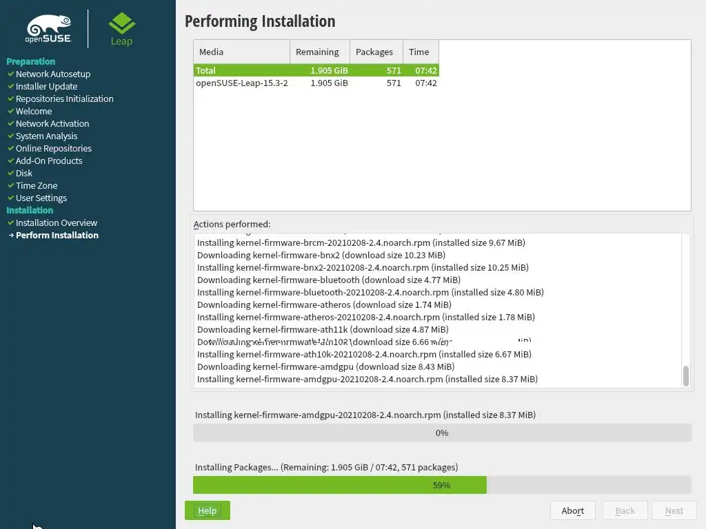Click the Actions performed log scrollbar thumb
The height and width of the screenshot is (529, 706).
(686, 375)
